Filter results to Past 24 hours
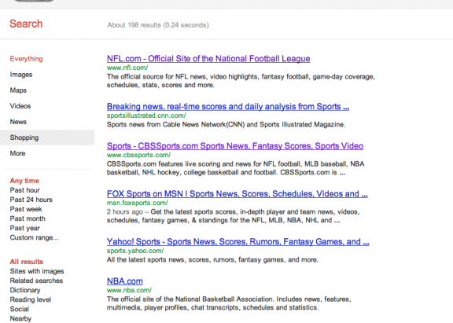This screenshot has height=323, width=453. [31, 200]
